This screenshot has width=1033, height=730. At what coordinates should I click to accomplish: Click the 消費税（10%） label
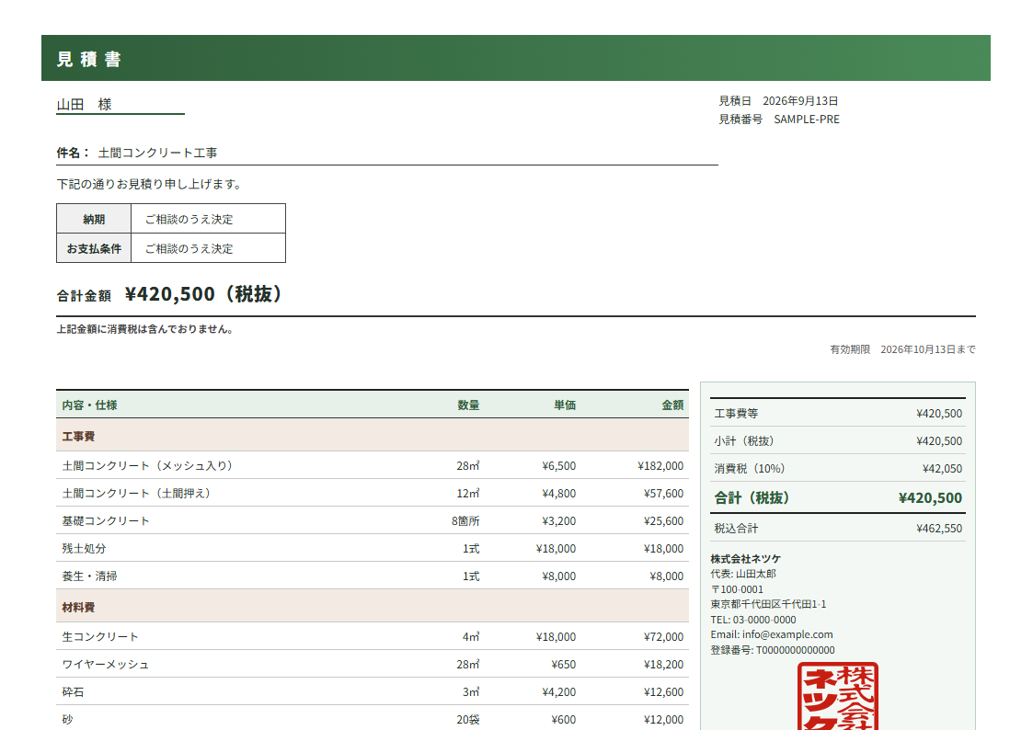(750, 468)
